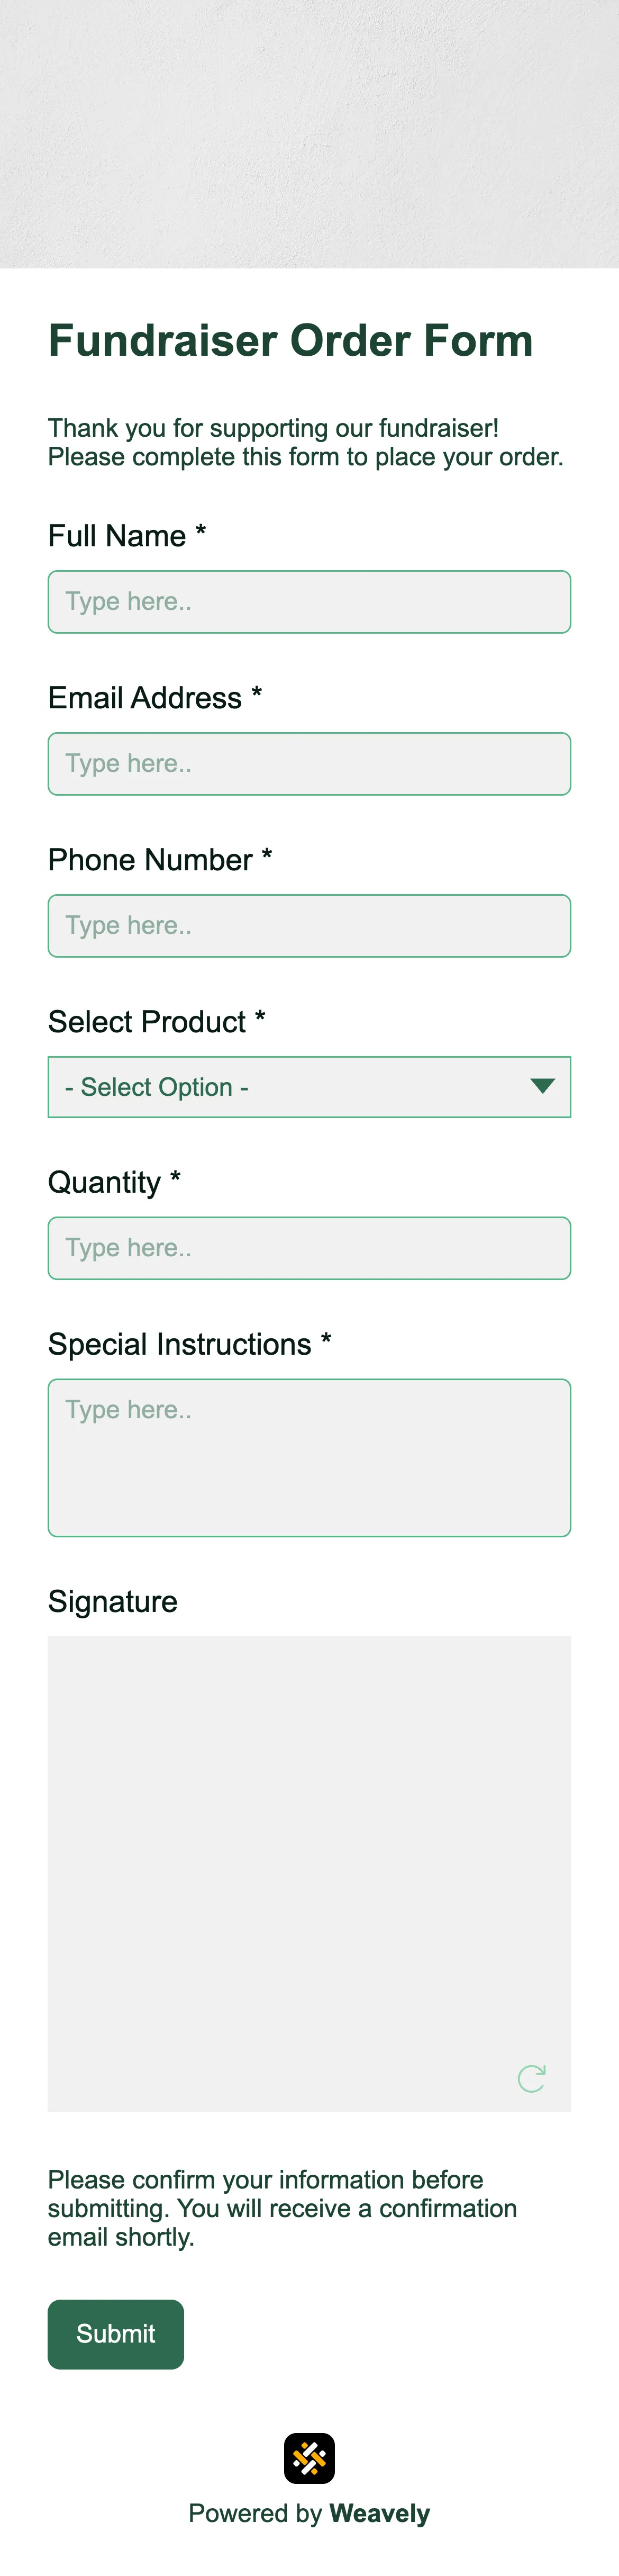The width and height of the screenshot is (619, 2576).
Task: Click the Select Product dropdown arrow
Action: (542, 1086)
